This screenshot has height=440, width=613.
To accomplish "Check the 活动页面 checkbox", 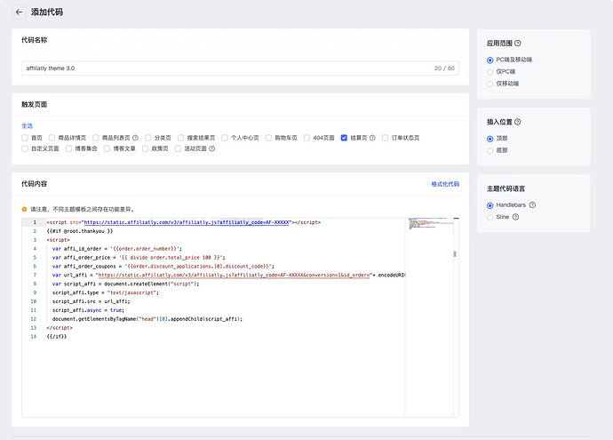I will pos(178,148).
